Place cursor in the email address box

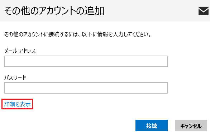86,61
